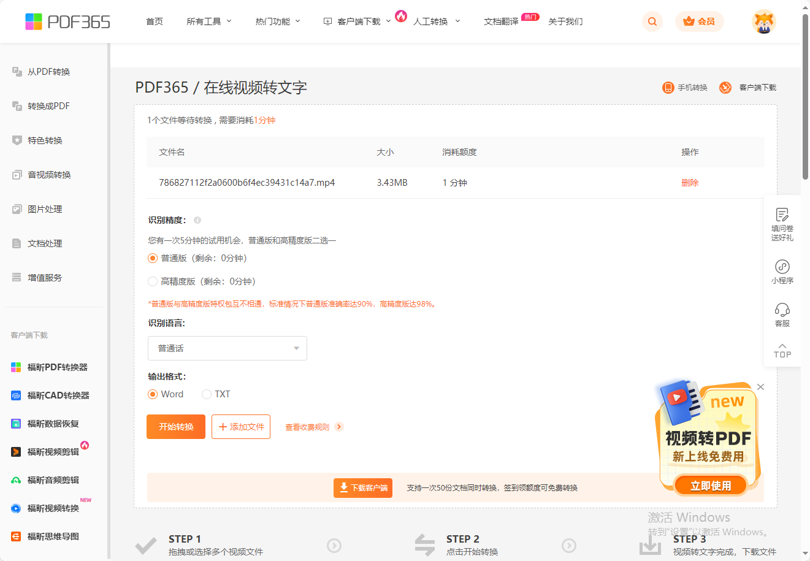This screenshot has width=810, height=561.
Task: Delete the mp4 file with 删除
Action: coord(690,183)
